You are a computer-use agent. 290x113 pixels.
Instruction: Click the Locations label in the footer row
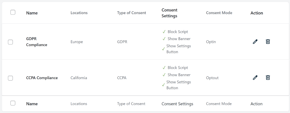pos(79,104)
